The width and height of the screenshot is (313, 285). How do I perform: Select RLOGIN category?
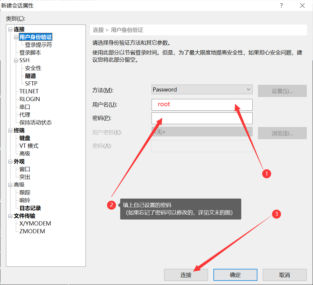click(x=30, y=99)
